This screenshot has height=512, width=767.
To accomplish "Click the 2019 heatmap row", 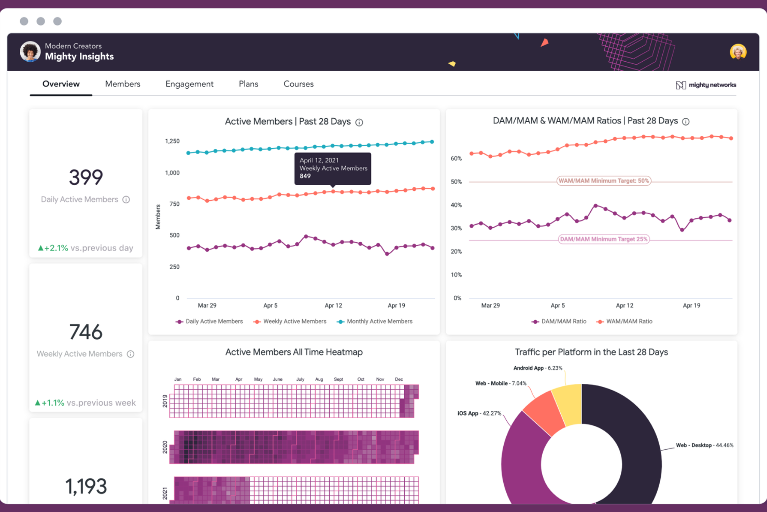I will 294,401.
